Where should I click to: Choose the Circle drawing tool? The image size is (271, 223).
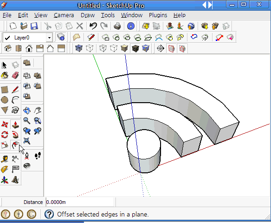tap(5, 100)
